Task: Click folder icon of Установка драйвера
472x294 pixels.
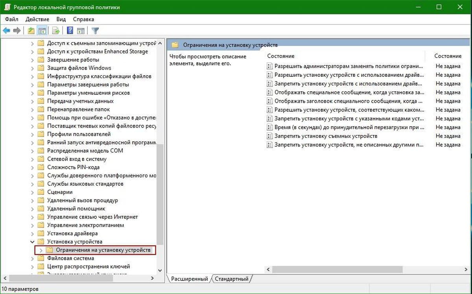Action: [41, 233]
